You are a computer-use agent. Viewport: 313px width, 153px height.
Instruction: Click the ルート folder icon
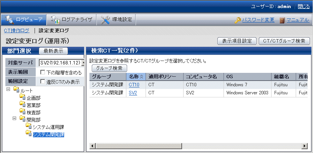(17, 90)
